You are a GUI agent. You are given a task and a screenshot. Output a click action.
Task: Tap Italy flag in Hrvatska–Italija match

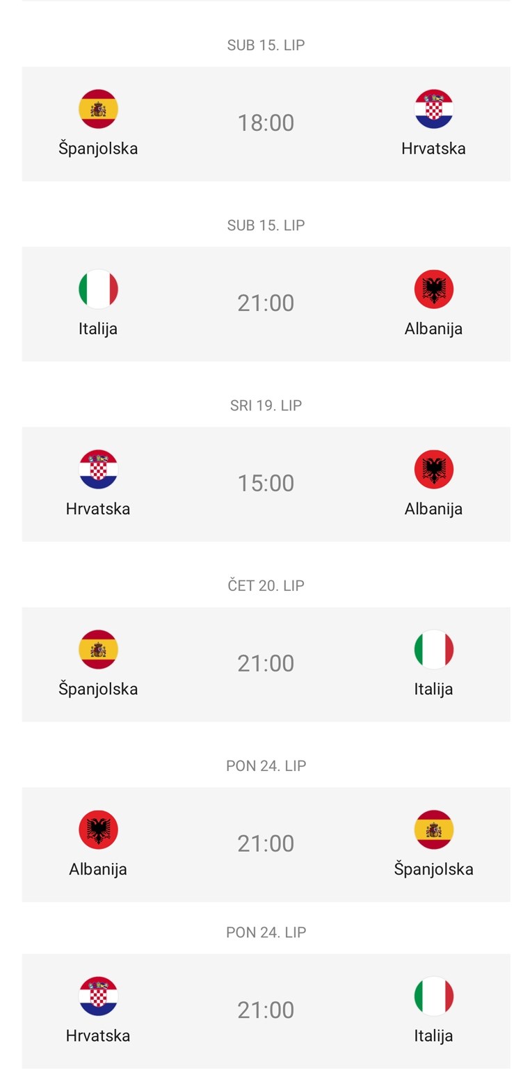click(x=434, y=996)
